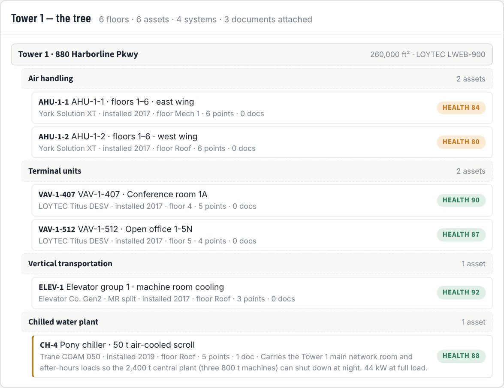Image resolution: width=504 pixels, height=388 pixels.
Task: Click the HEALTH 90 badge
Action: click(x=461, y=200)
